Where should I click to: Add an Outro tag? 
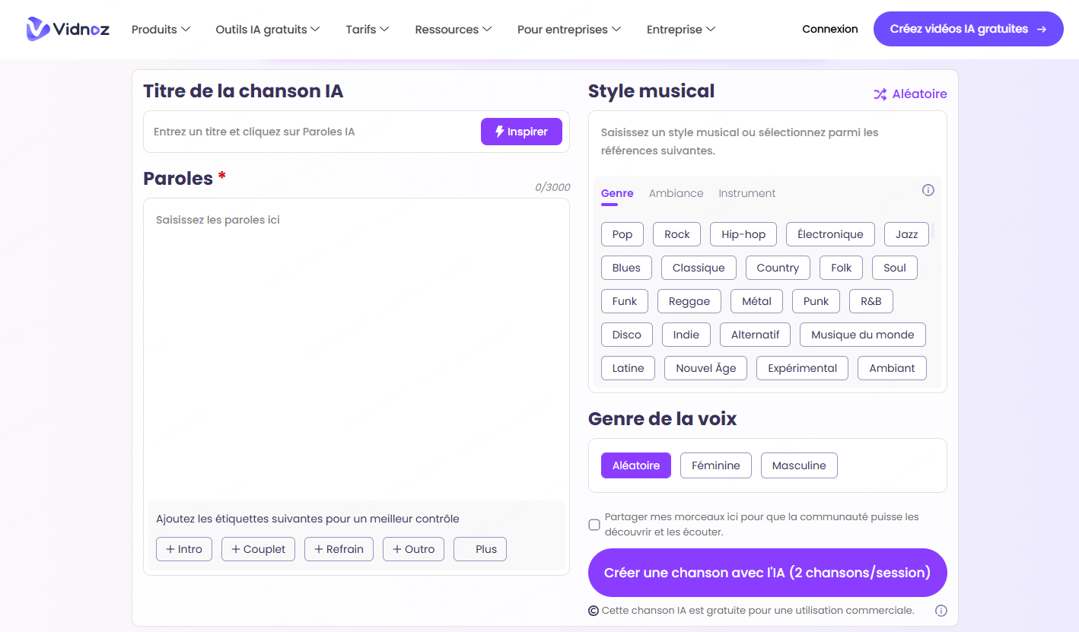[x=413, y=549]
